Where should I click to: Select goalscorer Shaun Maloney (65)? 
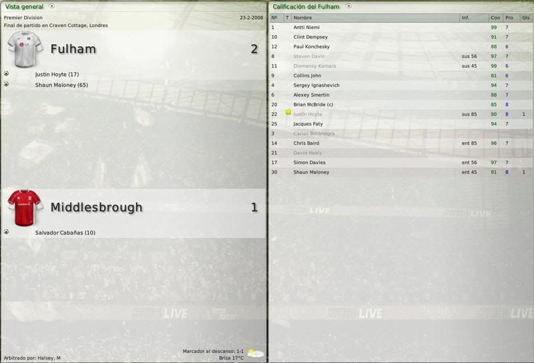61,85
